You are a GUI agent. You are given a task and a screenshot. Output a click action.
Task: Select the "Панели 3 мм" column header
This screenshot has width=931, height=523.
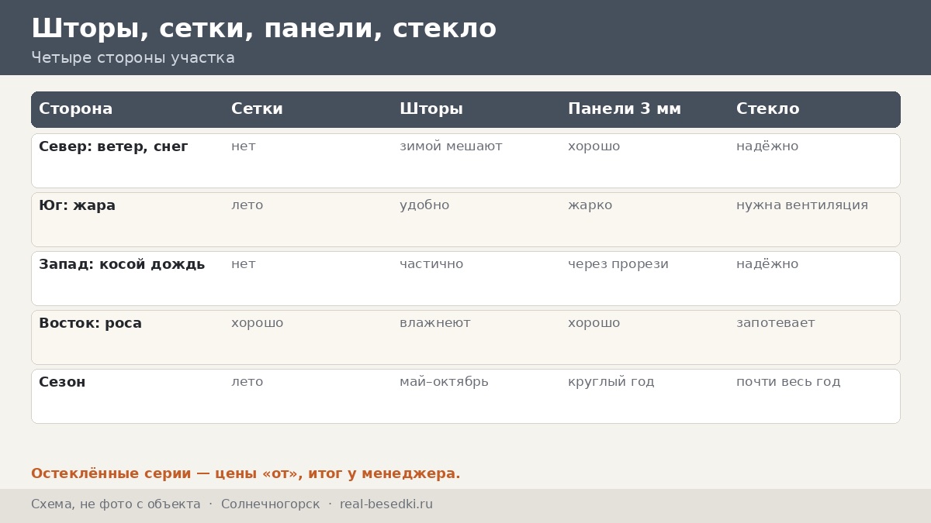625,109
